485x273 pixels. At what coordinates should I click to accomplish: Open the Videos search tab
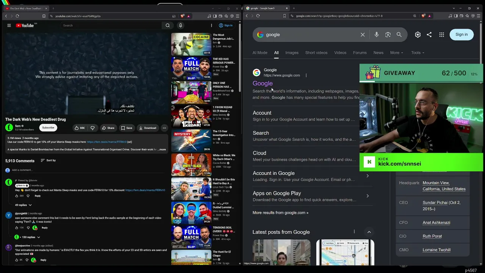coord(340,53)
